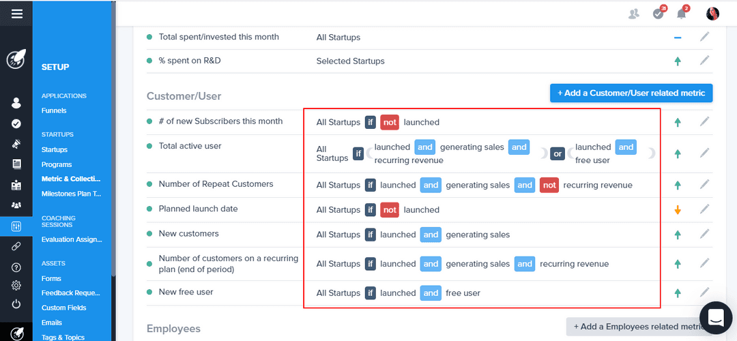This screenshot has width=737, height=341.
Task: Click the power logout icon in sidebar
Action: tap(16, 304)
